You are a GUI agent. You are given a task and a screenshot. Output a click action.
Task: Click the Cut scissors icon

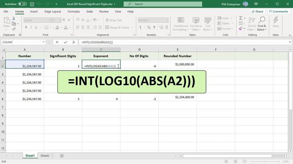[x=14, y=18]
